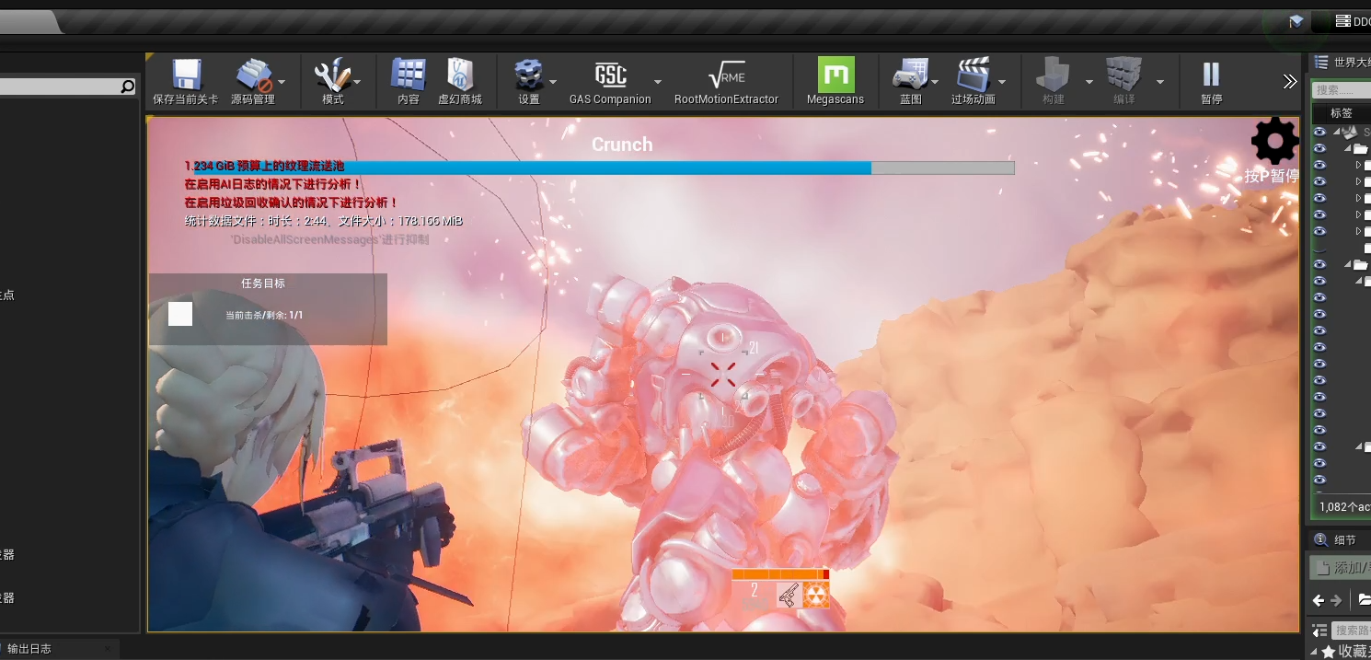Click the 添加/导入 button
Image resolution: width=1371 pixels, height=660 pixels.
coord(1341,568)
